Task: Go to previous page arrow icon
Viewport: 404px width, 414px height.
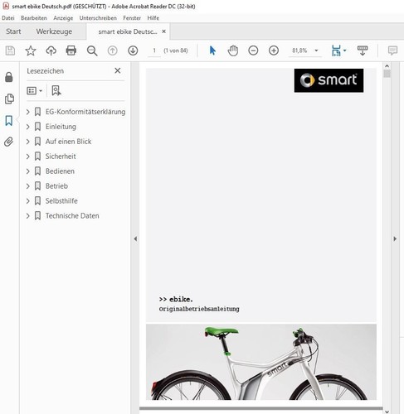Action: coord(112,51)
